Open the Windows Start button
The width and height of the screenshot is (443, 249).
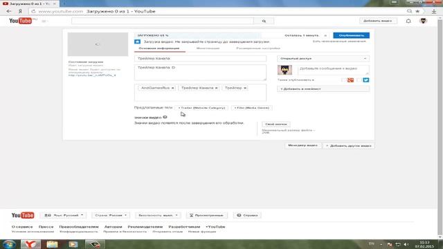tap(9, 244)
